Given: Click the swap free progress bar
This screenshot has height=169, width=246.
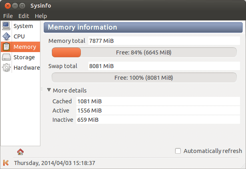Looking at the screenshot, I should pyautogui.click(x=144, y=77).
